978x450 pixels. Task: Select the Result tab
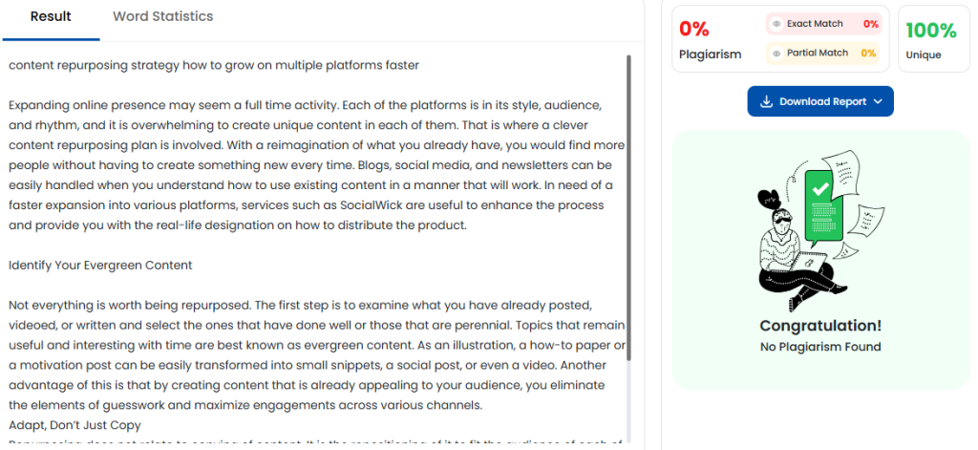point(52,17)
